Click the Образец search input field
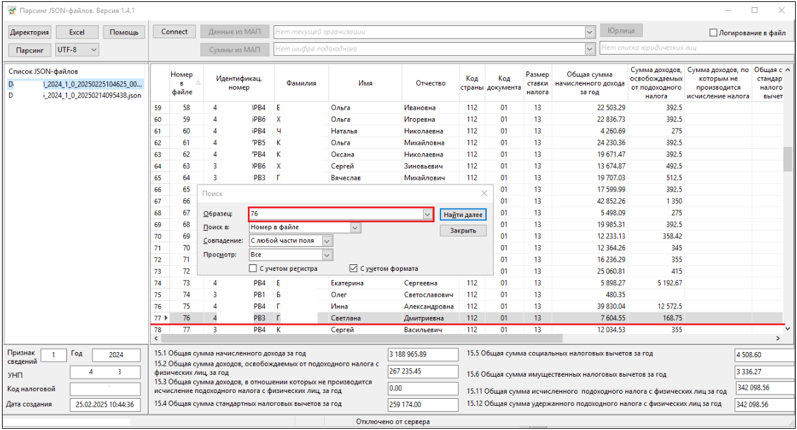This screenshot has height=430, width=797. [335, 214]
